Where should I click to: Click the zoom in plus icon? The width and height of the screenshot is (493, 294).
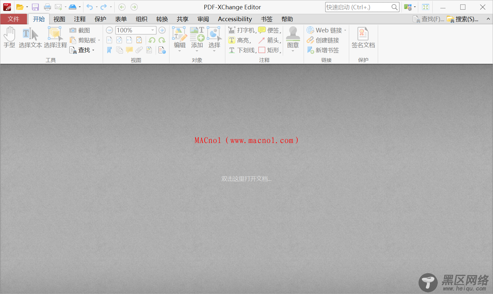(x=162, y=30)
